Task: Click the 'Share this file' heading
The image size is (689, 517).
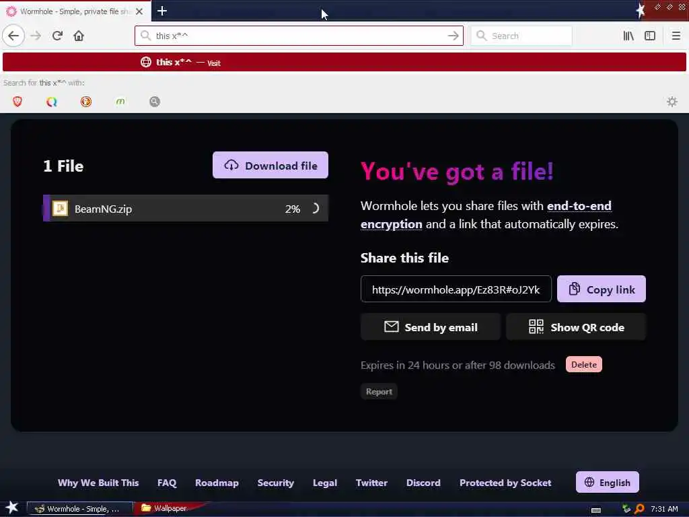Action: (x=404, y=258)
